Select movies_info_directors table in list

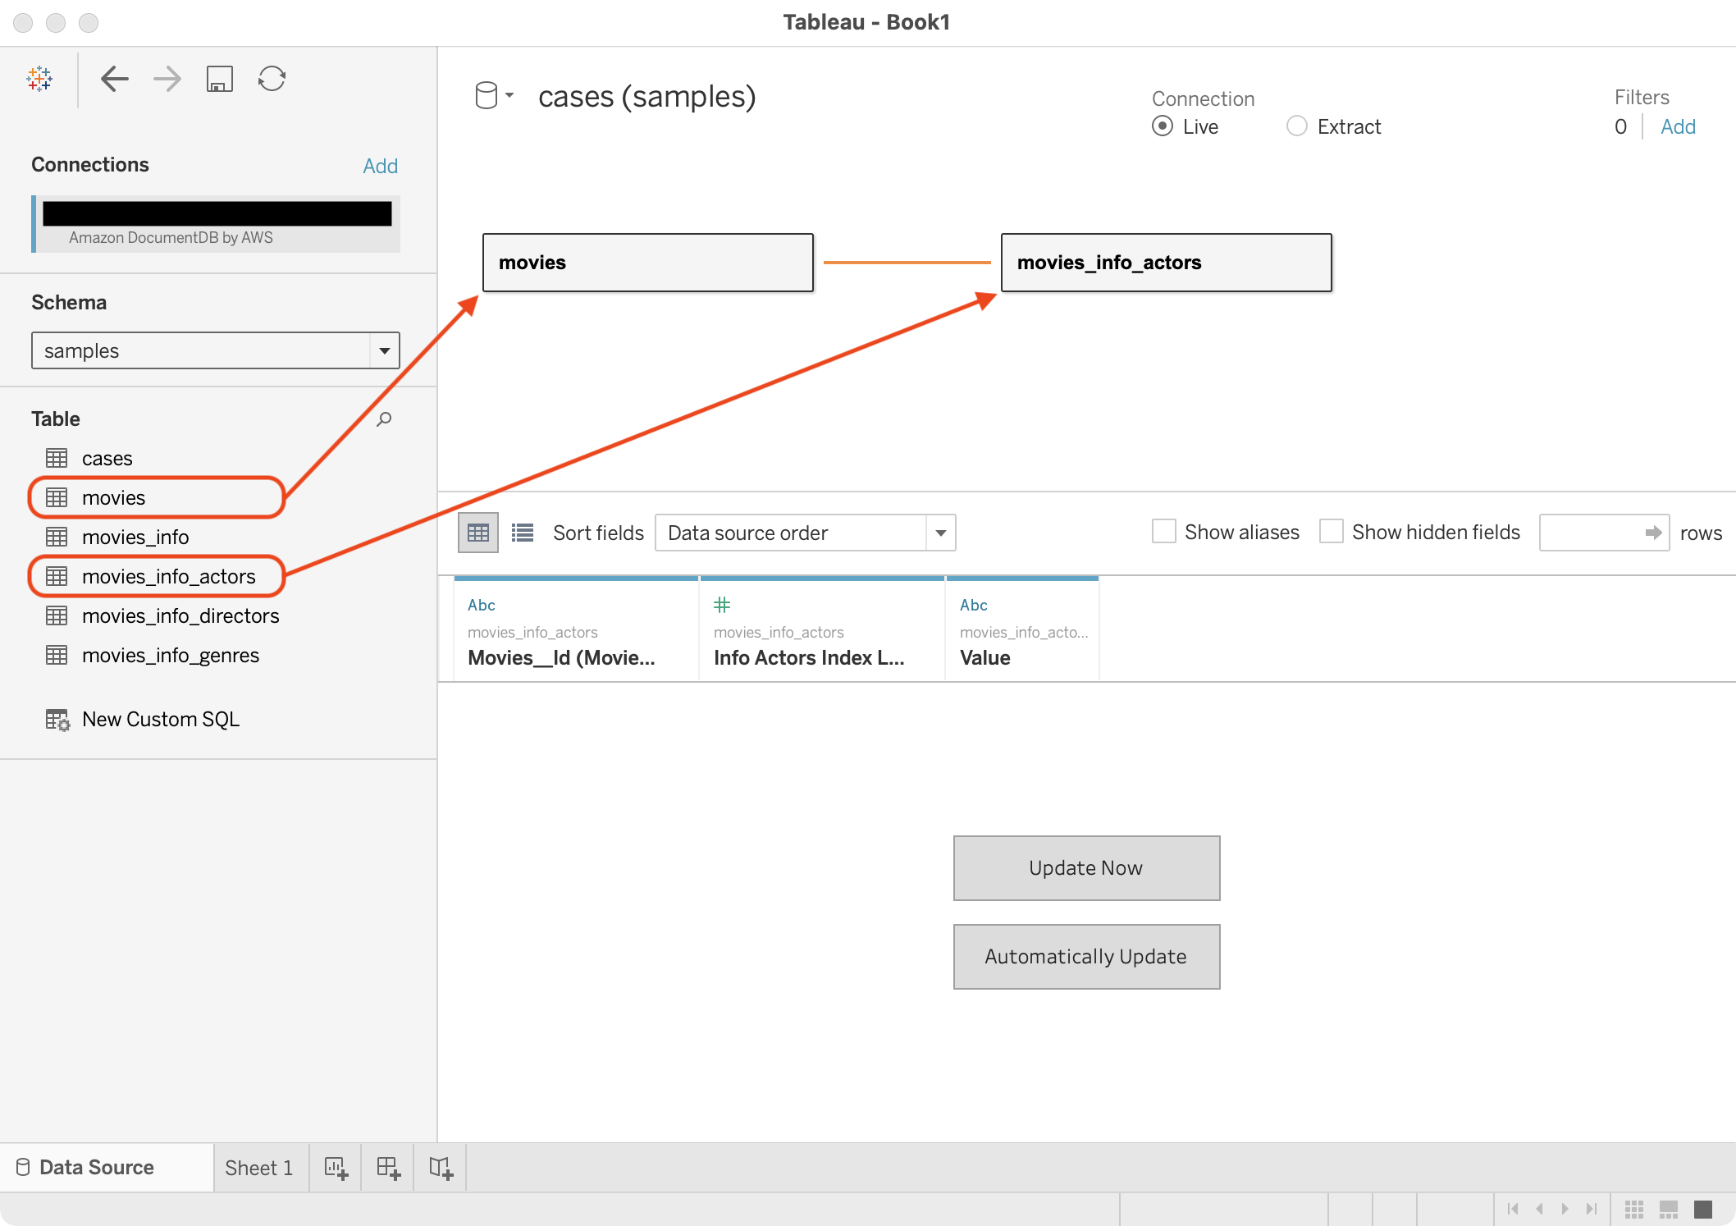pyautogui.click(x=180, y=615)
